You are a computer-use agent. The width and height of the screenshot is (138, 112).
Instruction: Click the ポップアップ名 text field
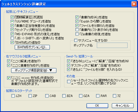112,45
